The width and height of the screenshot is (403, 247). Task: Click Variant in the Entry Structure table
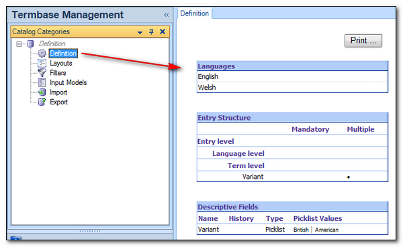click(253, 177)
